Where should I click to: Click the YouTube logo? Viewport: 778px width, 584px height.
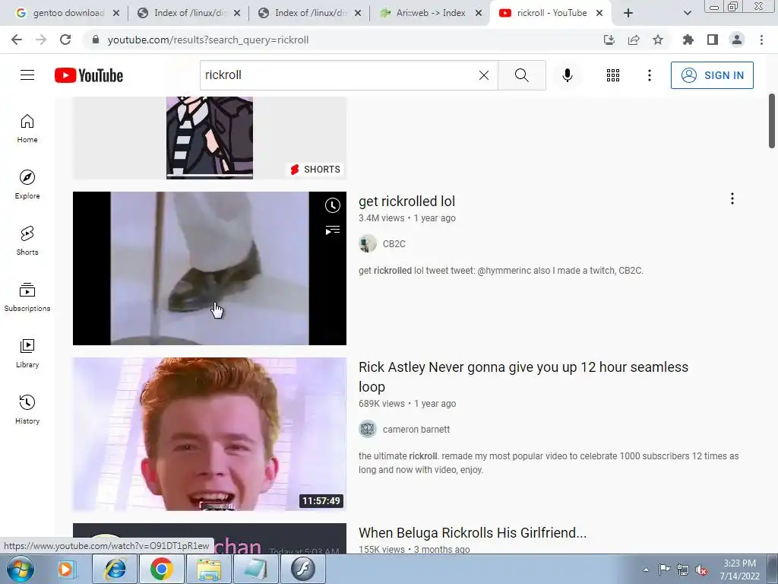pyautogui.click(x=89, y=75)
